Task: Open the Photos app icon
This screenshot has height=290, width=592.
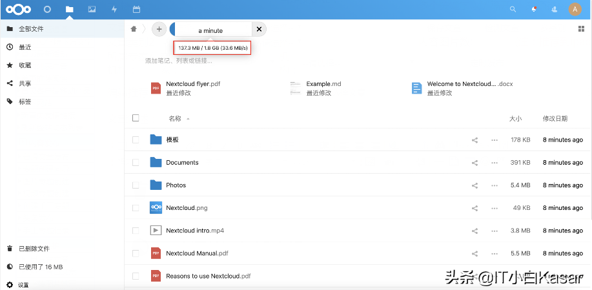Action: [92, 10]
